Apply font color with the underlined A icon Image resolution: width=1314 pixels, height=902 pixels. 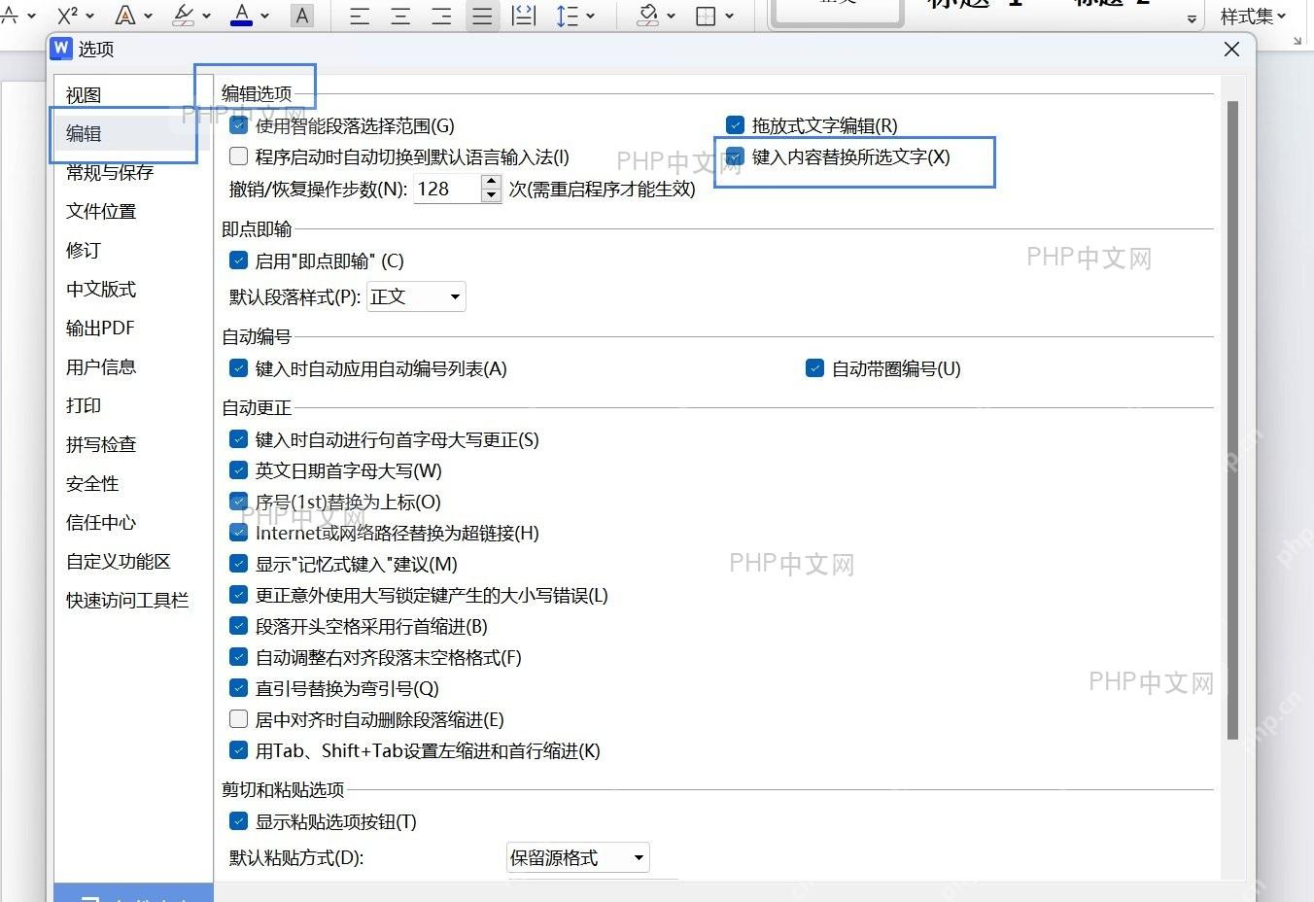tap(242, 15)
